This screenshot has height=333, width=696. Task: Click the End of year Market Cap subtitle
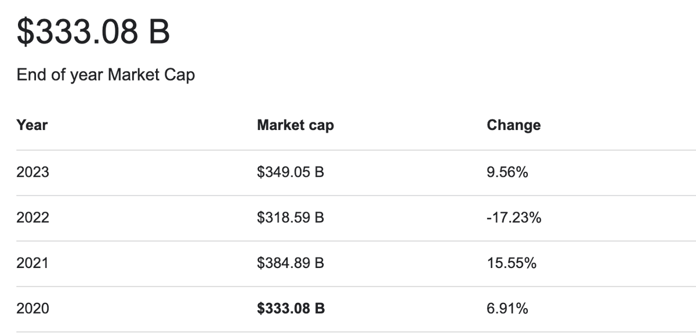point(106,75)
